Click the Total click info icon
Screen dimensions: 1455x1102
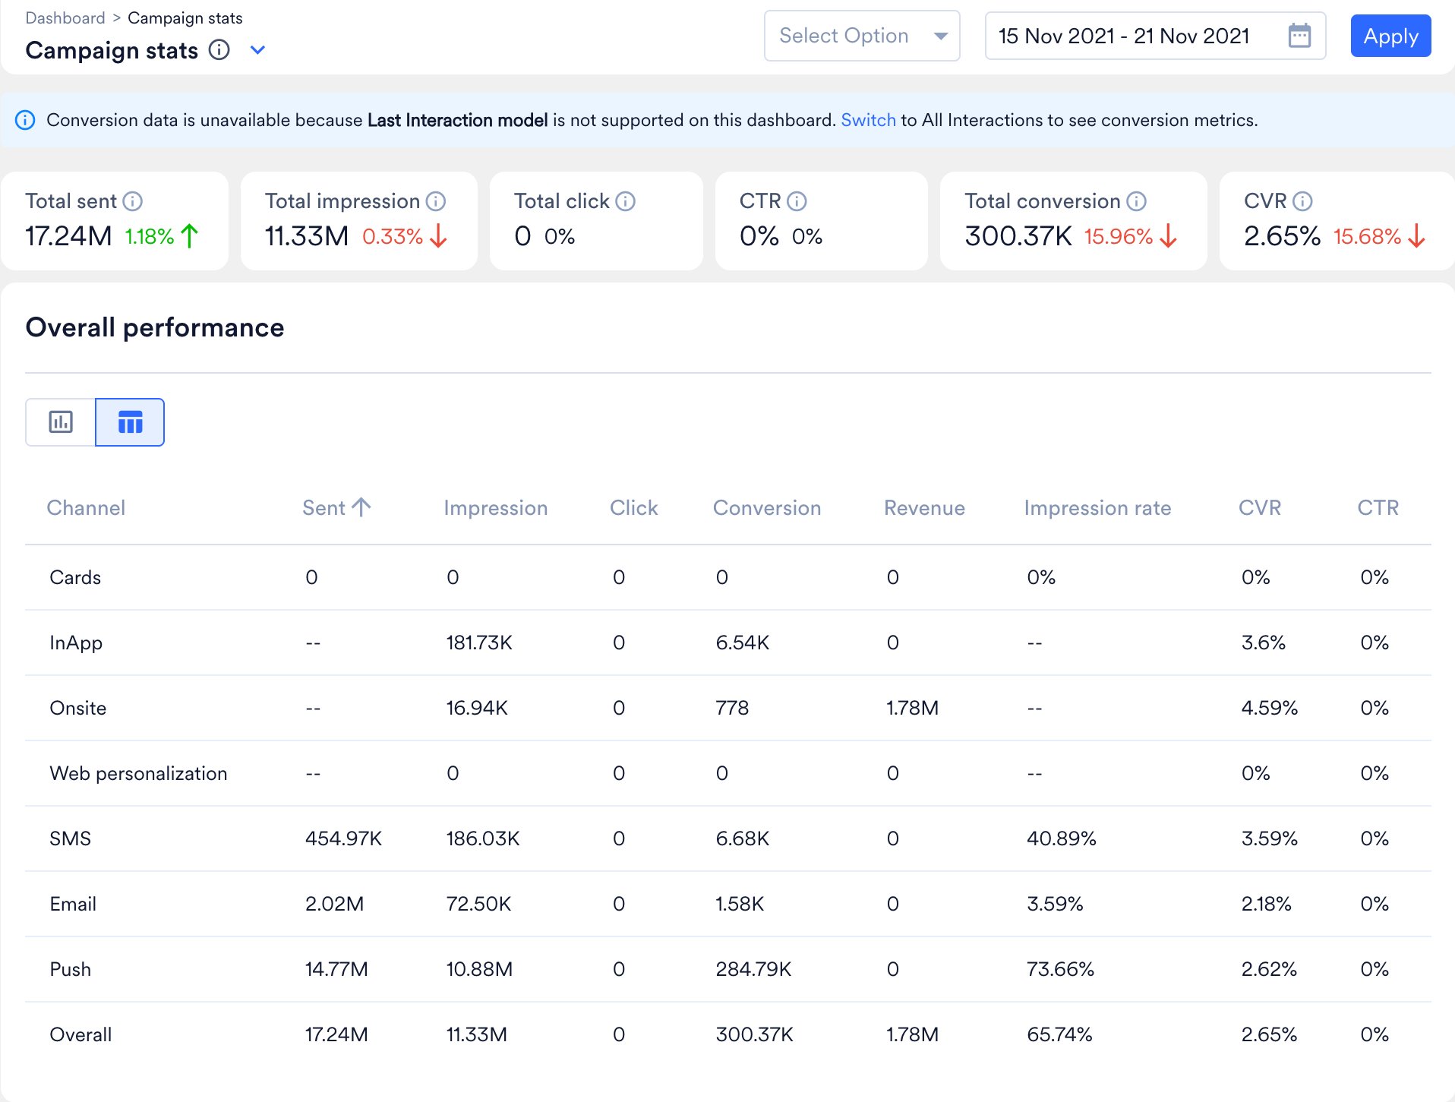coord(625,201)
